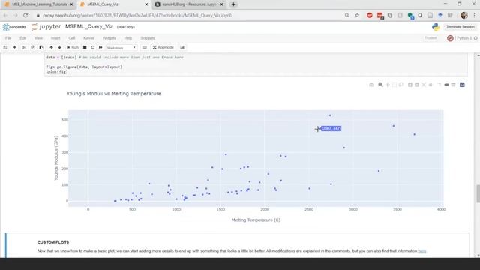Click the red adblock extension icon
This screenshot has height=270, width=480.
tap(370, 15)
